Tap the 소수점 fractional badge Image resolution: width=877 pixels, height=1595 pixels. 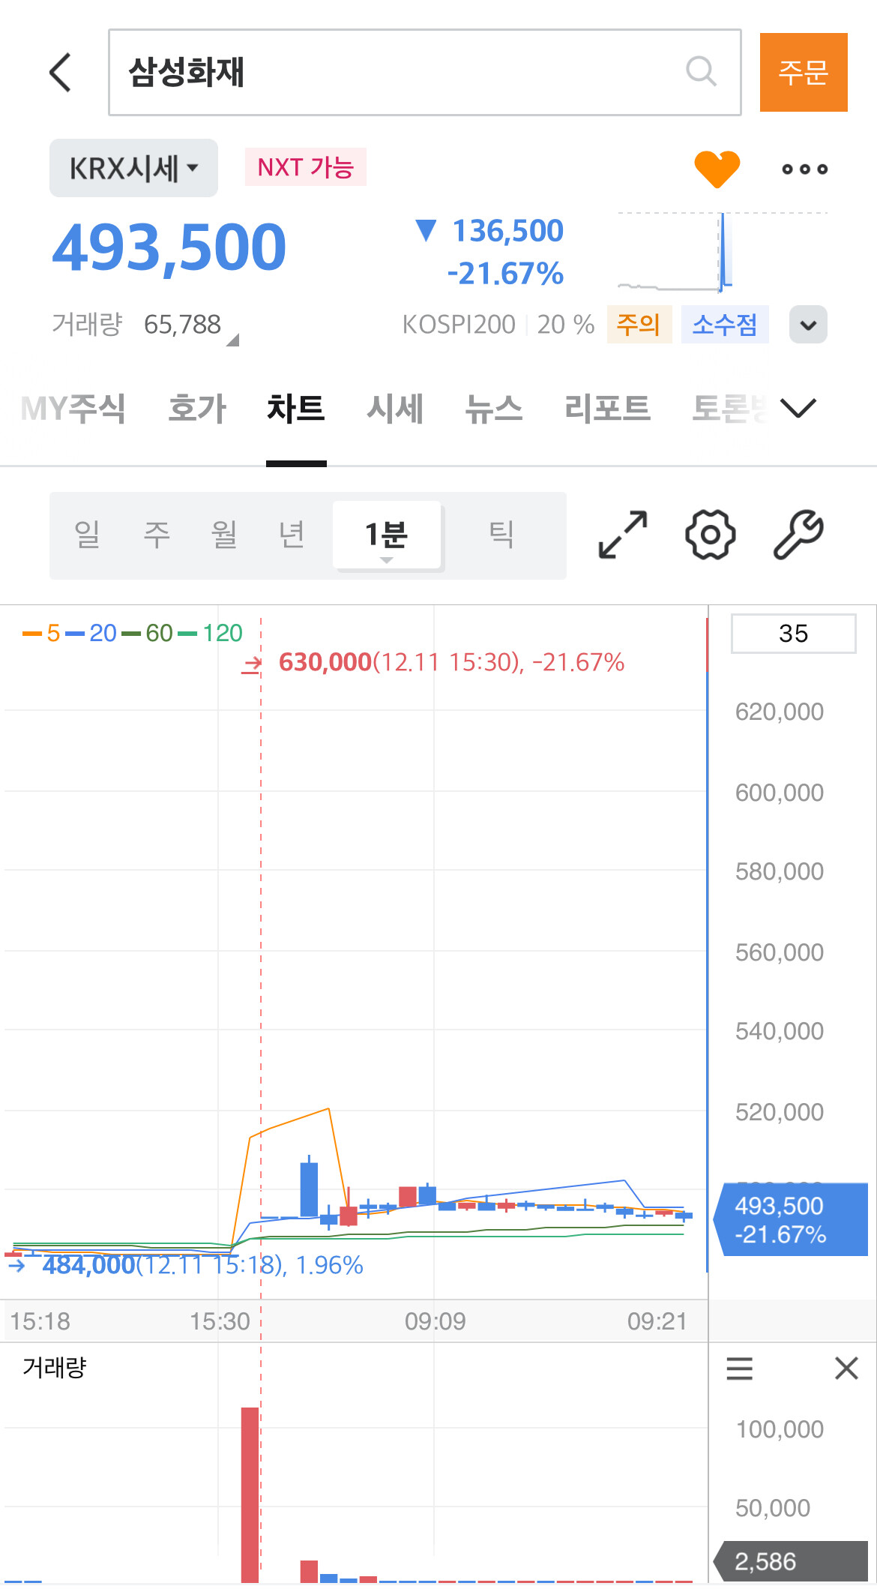(725, 325)
